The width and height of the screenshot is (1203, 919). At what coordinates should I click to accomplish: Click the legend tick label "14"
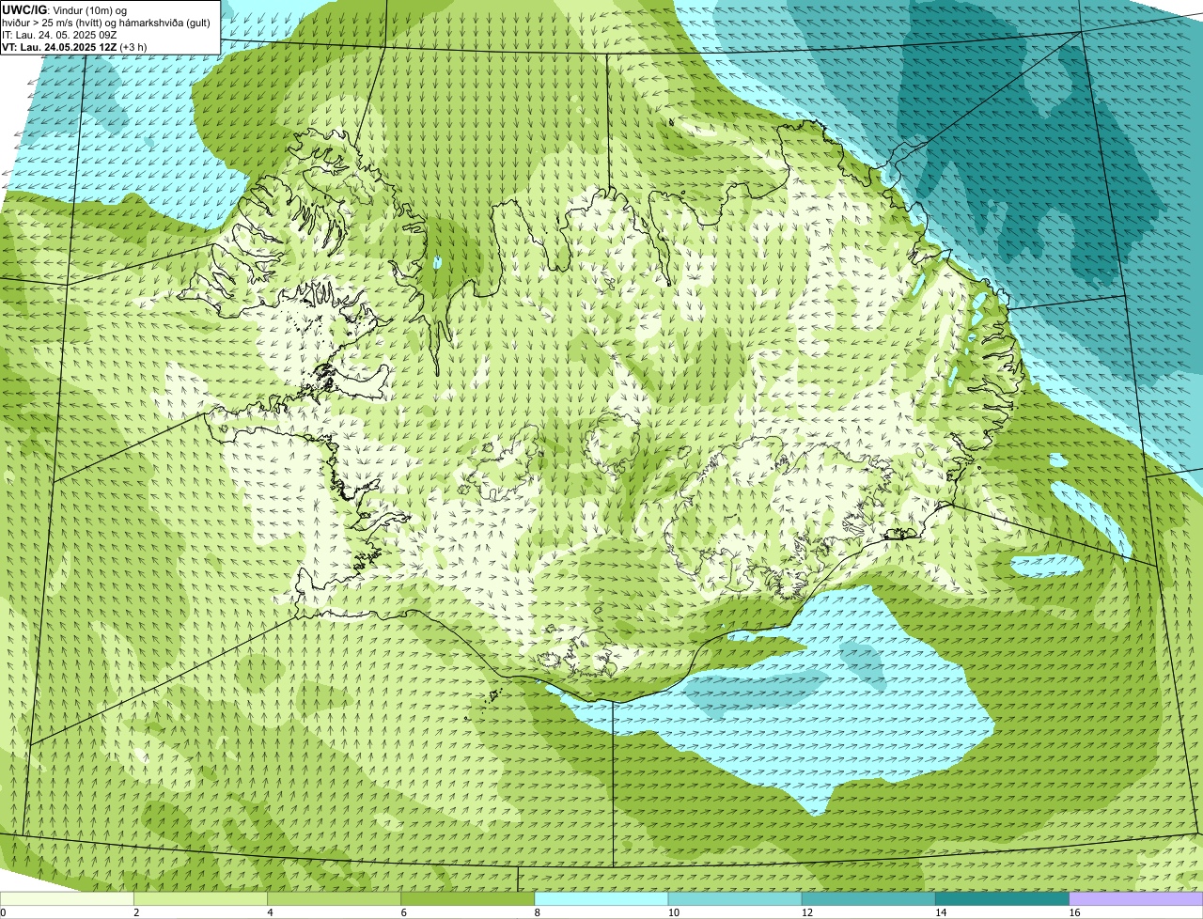click(941, 912)
